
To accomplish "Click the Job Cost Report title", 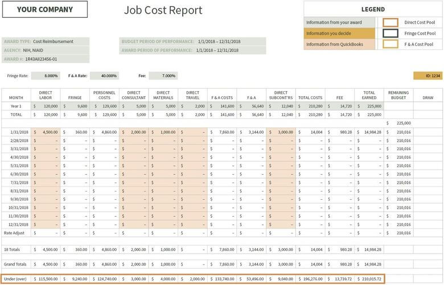I will pos(163,10).
